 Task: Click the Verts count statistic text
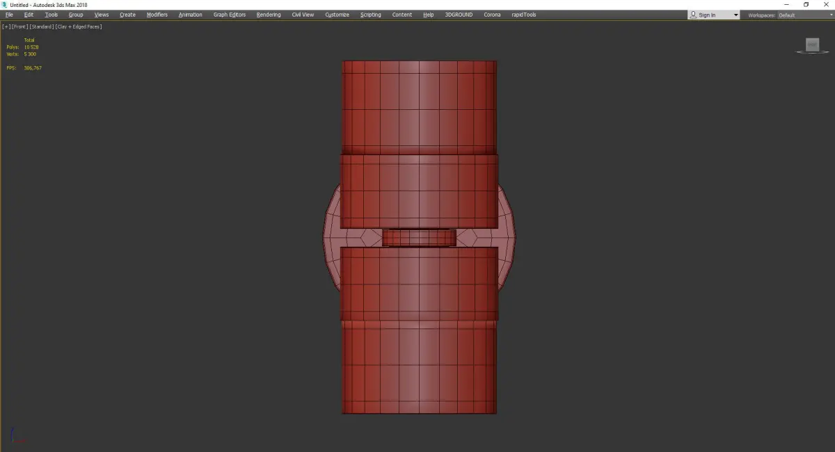(x=21, y=54)
